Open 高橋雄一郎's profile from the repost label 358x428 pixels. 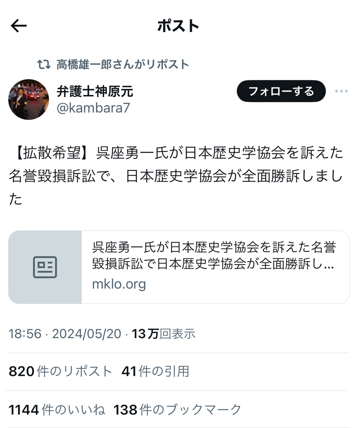(122, 65)
